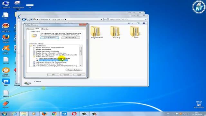Screen dimensions: 206x116
Task: Click the Advanced settings scrollbar up arrow
Action: (81, 46)
